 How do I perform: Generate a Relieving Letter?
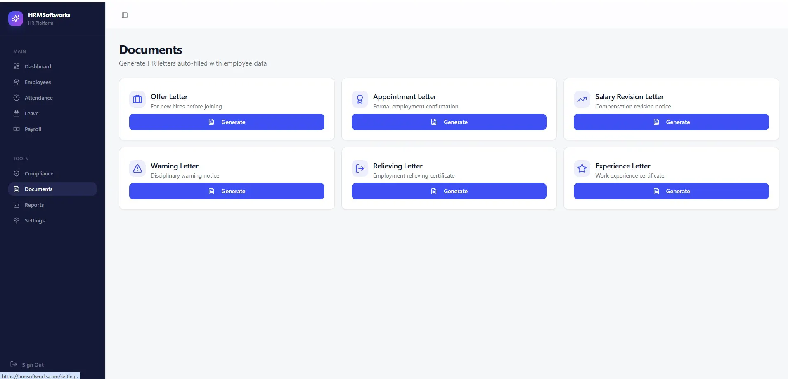[x=449, y=191]
